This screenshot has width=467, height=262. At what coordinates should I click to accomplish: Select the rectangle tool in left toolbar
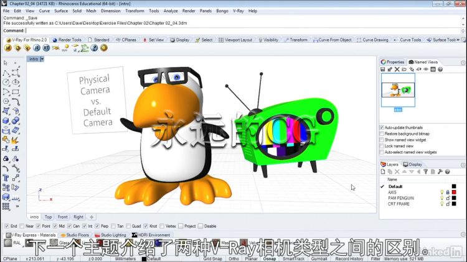(x=16, y=92)
